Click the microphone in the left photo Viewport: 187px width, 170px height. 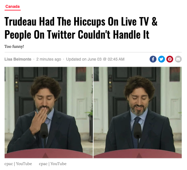point(44,131)
